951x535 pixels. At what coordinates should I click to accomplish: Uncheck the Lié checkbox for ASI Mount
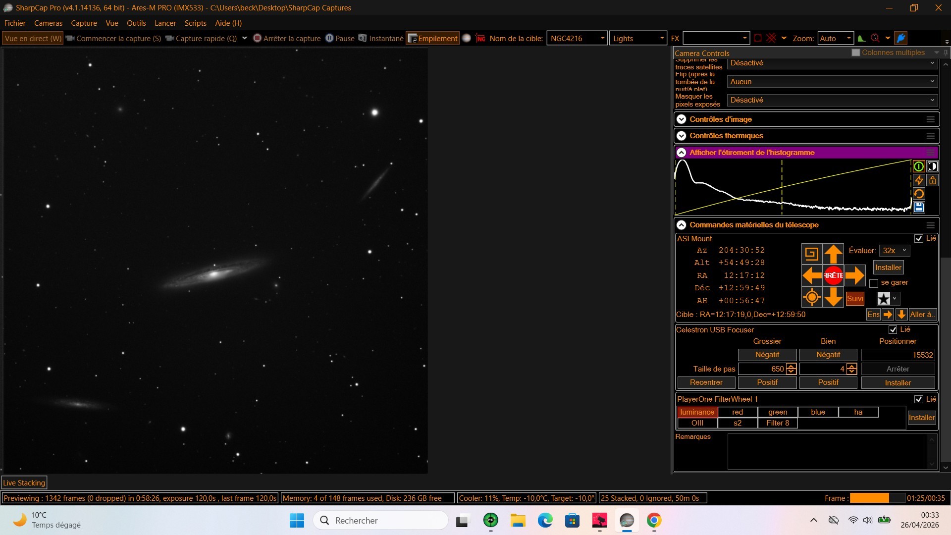pyautogui.click(x=919, y=239)
